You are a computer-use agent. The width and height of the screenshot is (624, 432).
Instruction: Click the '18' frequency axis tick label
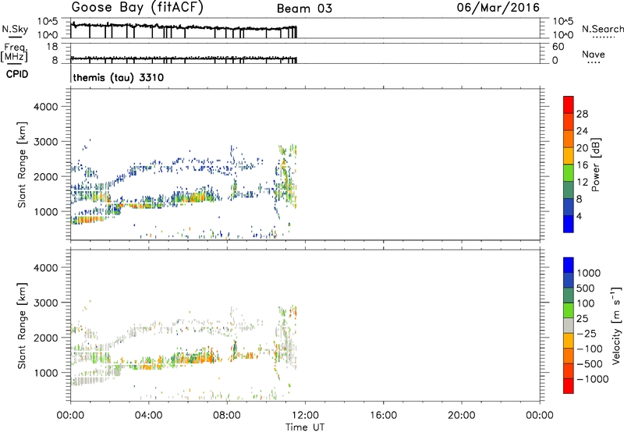51,47
